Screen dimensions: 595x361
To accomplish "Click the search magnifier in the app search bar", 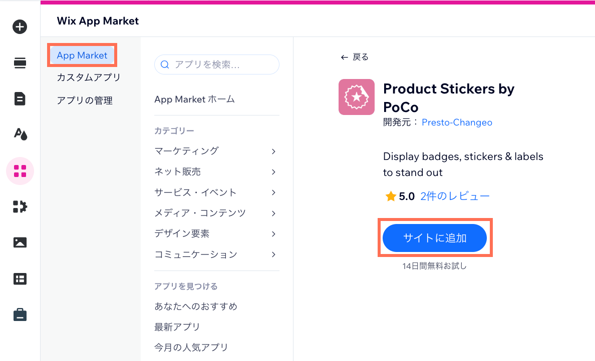I will tap(165, 64).
